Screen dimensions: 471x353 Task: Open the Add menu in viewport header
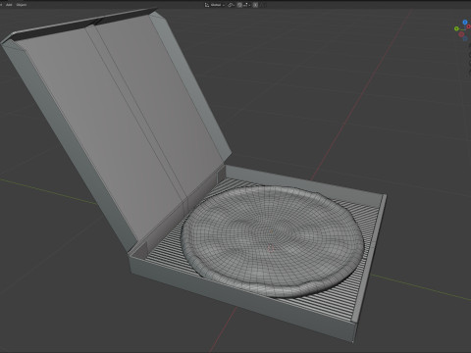pos(9,5)
